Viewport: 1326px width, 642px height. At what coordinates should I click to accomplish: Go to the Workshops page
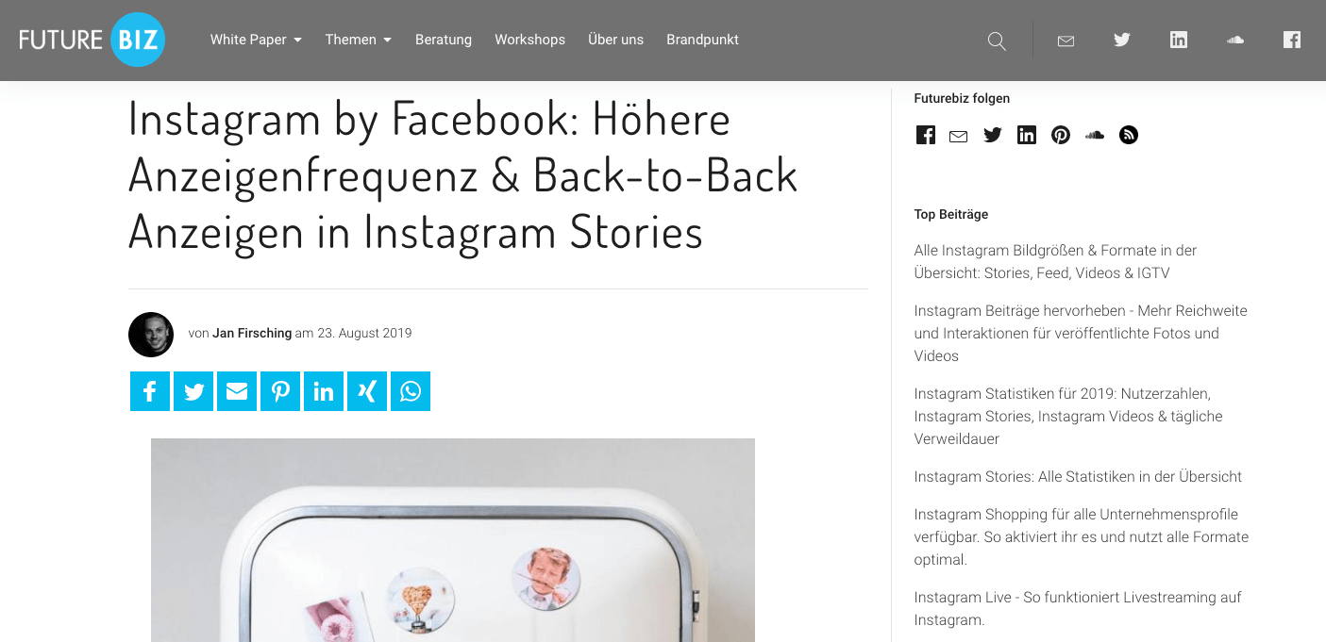pos(529,40)
